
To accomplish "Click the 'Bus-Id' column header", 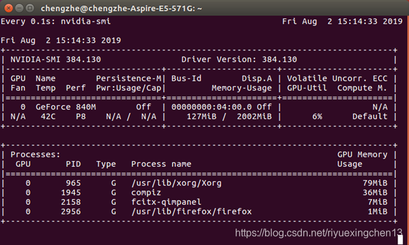I will pos(187,78).
